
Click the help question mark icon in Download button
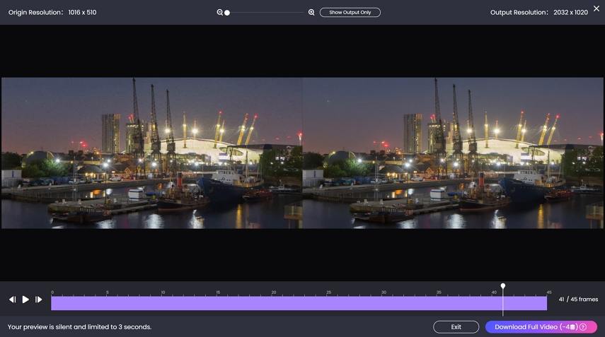[x=583, y=327]
